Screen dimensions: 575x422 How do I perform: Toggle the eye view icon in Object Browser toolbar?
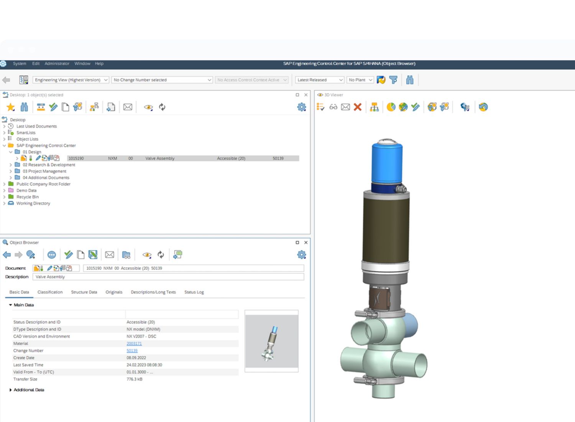(147, 255)
